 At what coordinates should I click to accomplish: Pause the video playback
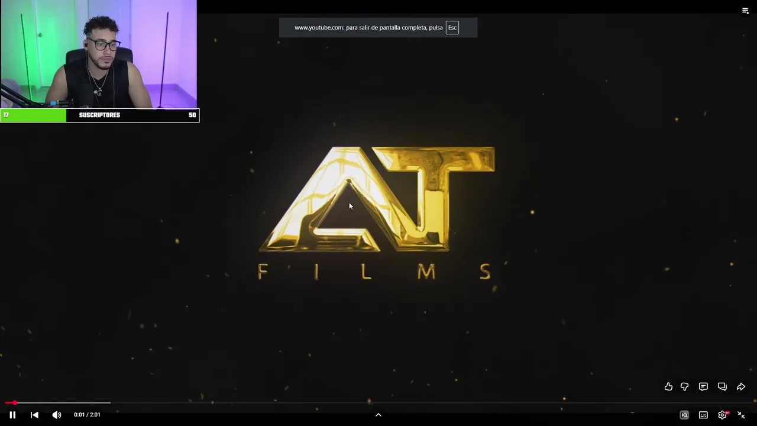pos(12,415)
